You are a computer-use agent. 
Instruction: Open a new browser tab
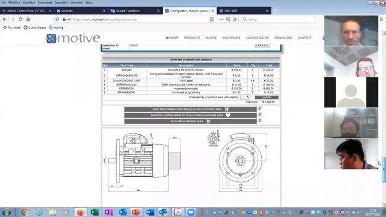(275, 11)
